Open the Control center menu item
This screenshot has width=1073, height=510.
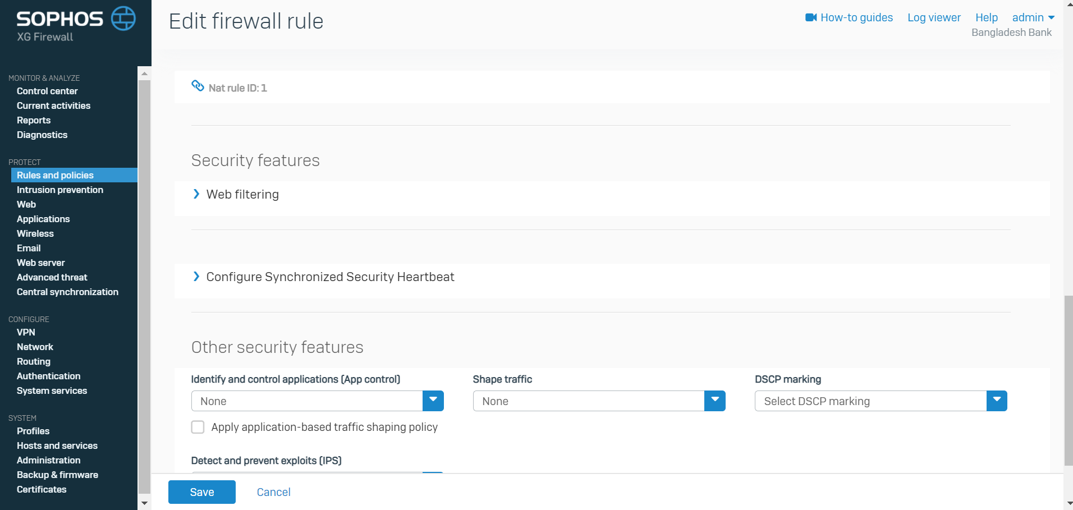pos(47,91)
